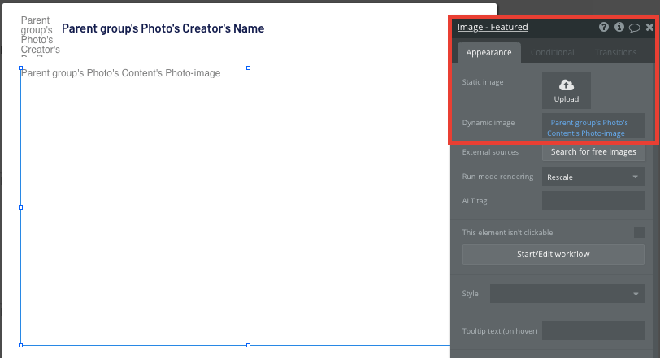The width and height of the screenshot is (660, 358).
Task: Click into the ALT tag field
Action: tap(593, 200)
